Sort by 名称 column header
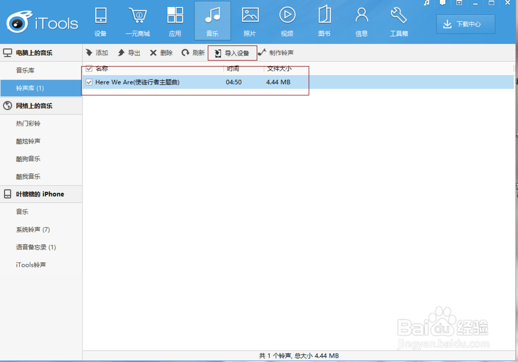 pos(102,68)
